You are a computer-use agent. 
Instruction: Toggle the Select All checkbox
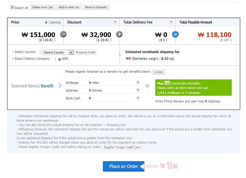12,7
